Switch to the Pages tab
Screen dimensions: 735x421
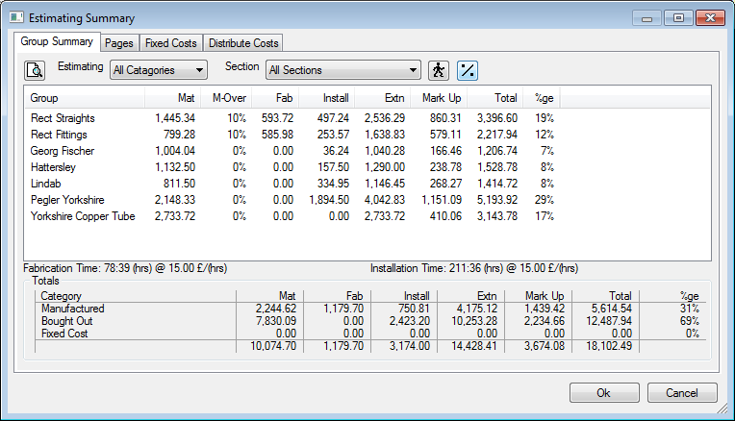119,43
